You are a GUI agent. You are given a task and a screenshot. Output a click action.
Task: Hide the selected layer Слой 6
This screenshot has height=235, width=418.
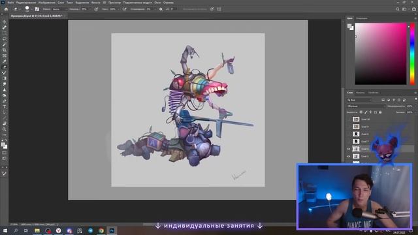[x=349, y=149]
